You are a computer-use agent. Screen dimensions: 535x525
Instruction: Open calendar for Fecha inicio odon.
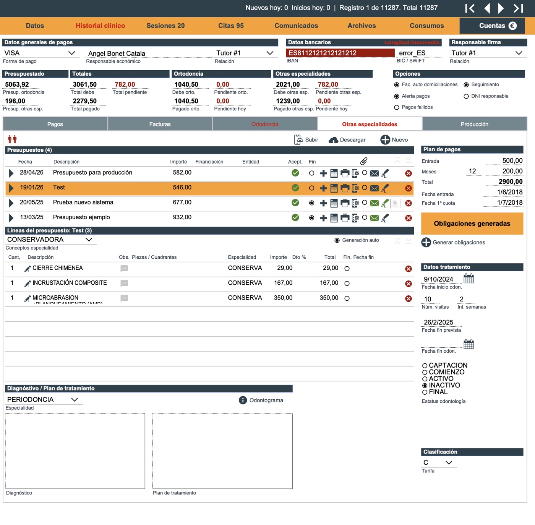[x=469, y=278]
